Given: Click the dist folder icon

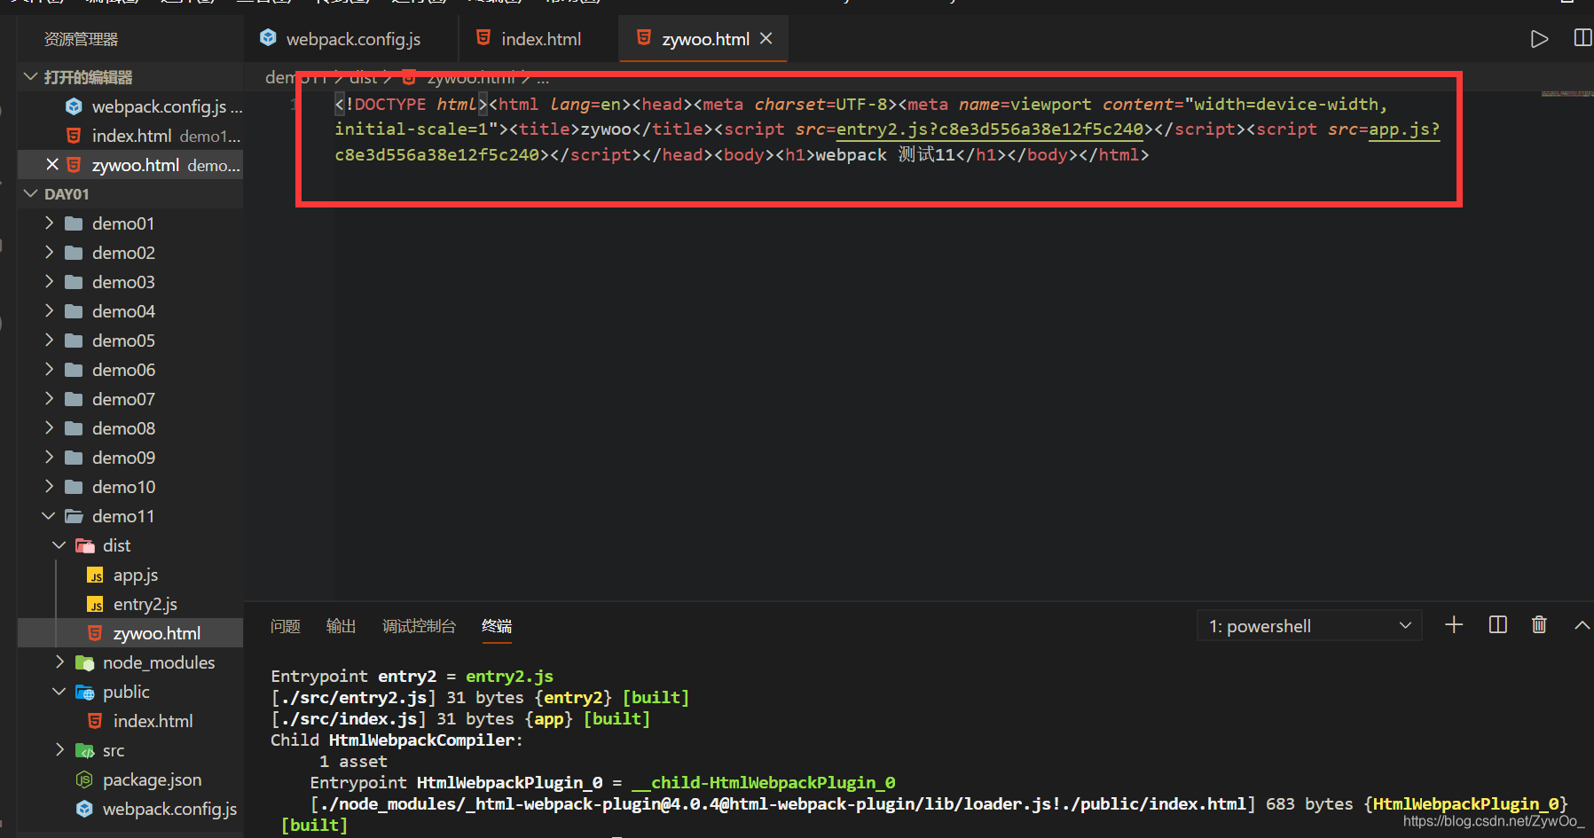Looking at the screenshot, I should coord(85,545).
